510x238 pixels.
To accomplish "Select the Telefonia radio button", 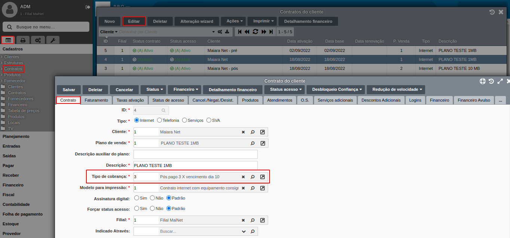I will (x=160, y=120).
